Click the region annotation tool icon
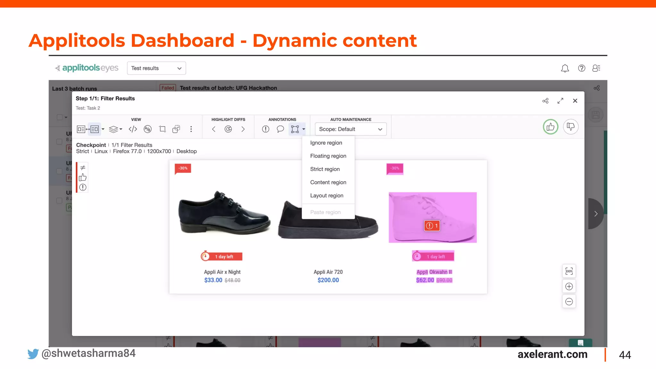 coord(295,129)
